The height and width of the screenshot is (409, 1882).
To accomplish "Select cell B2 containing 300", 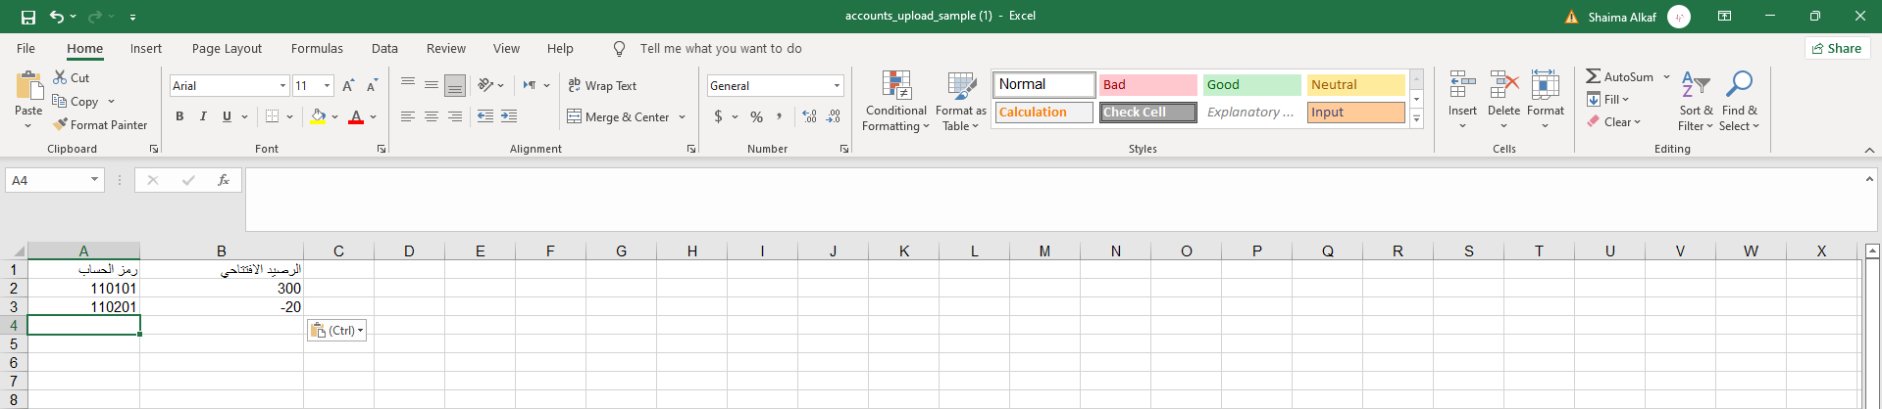I will tap(221, 289).
